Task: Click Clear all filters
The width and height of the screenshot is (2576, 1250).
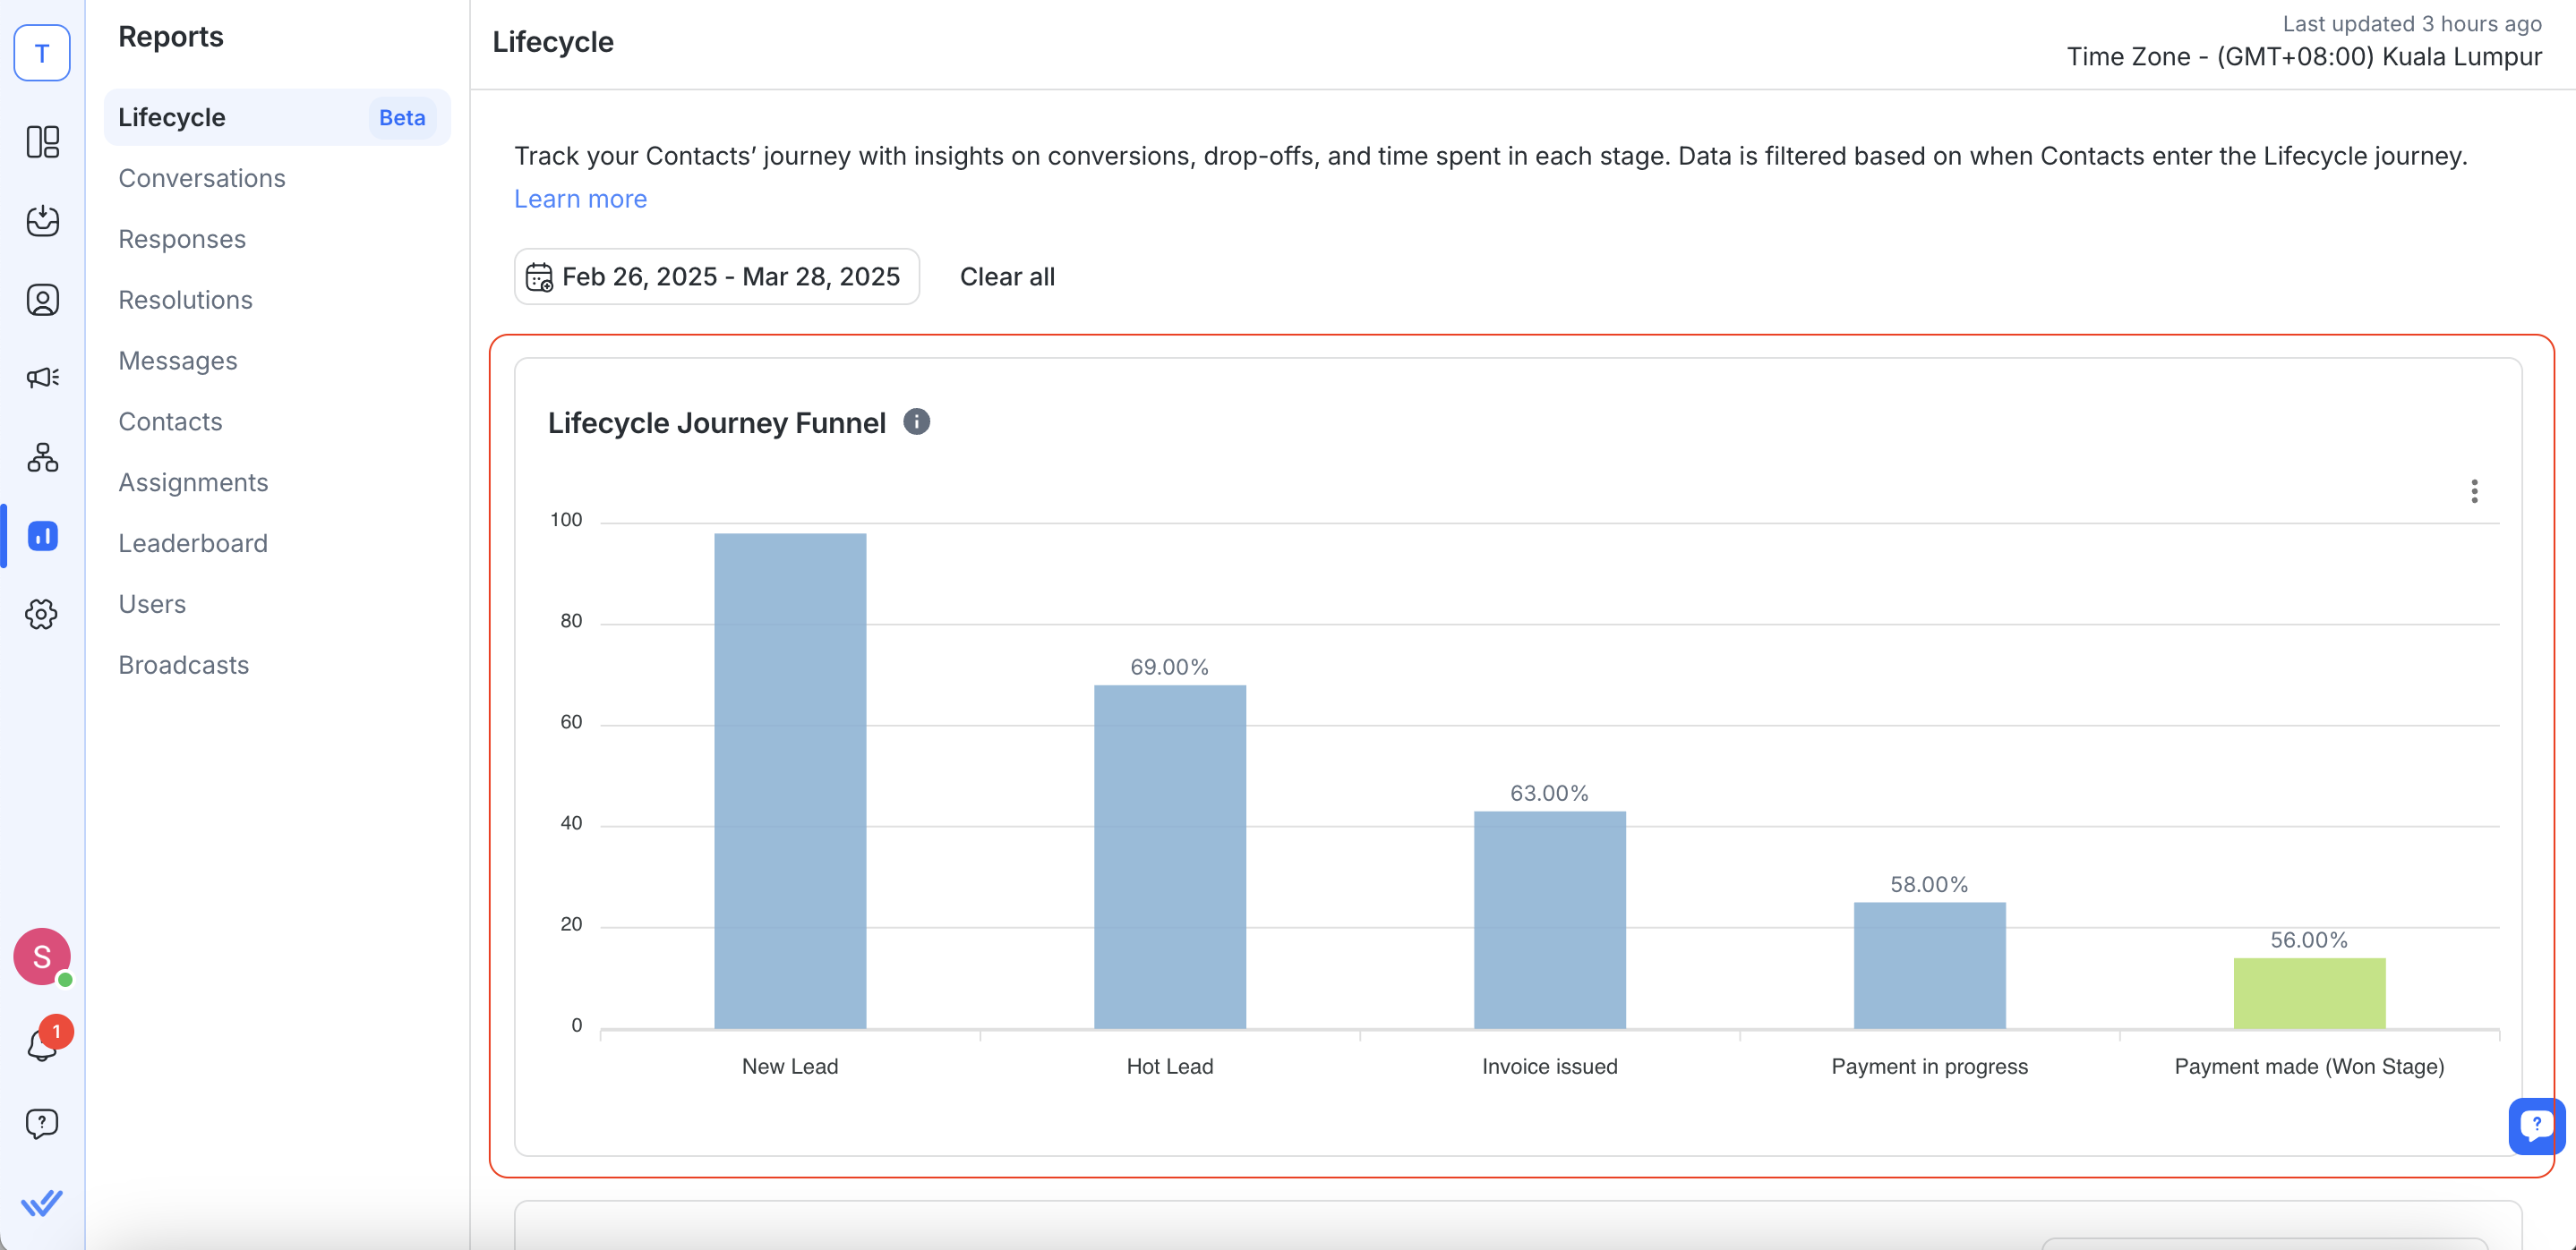Action: (1006, 276)
